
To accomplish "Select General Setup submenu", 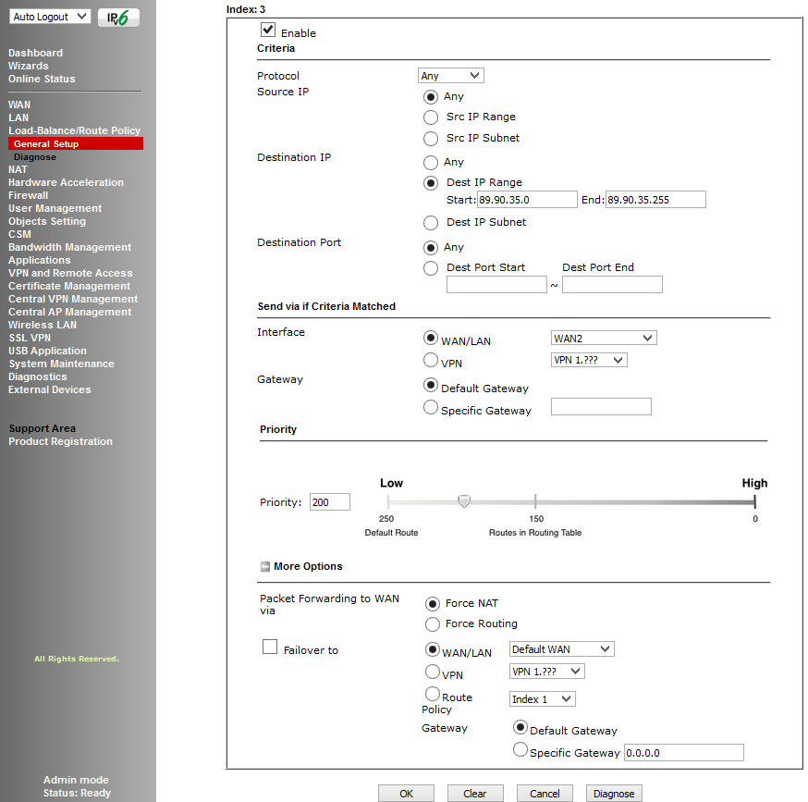I will 76,144.
